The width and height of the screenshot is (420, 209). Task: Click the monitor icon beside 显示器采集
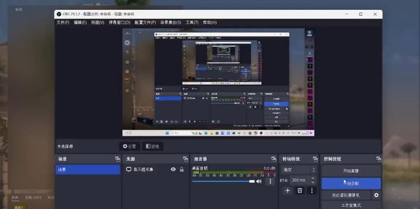coord(128,169)
